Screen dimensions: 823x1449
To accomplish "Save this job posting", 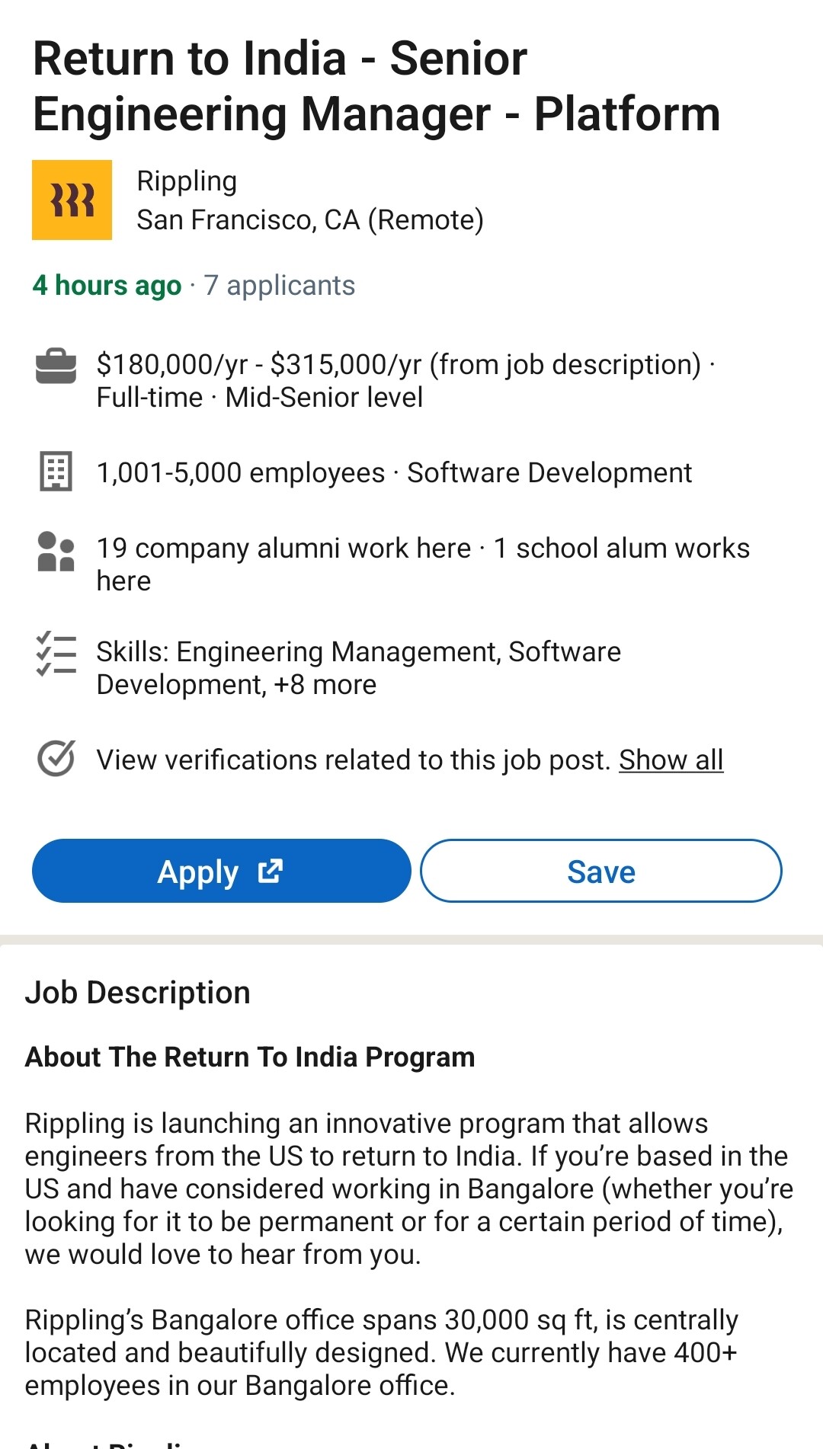I will pyautogui.click(x=600, y=871).
